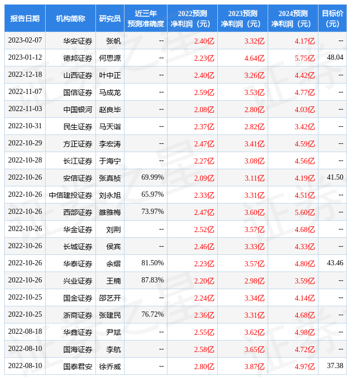
Task: Select the 长城证券 institution cell
Action: click(71, 247)
